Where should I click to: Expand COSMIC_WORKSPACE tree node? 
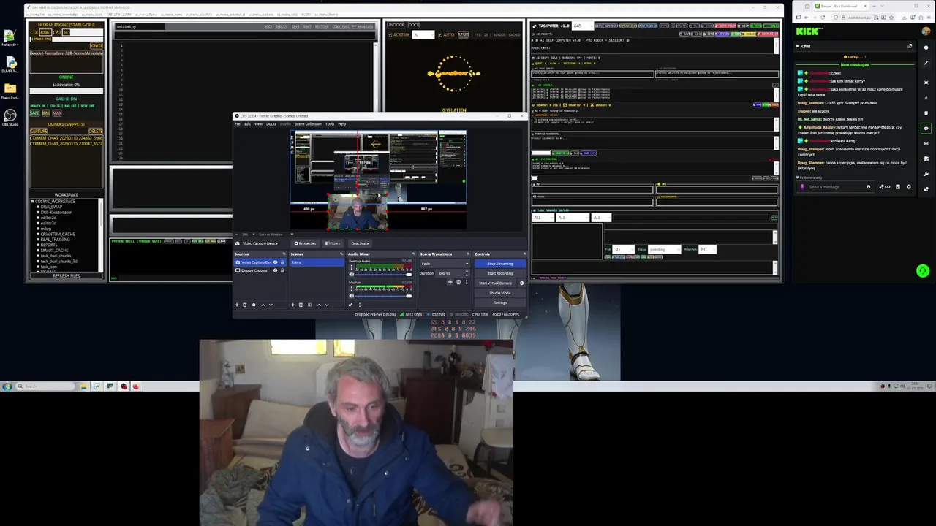(32, 202)
